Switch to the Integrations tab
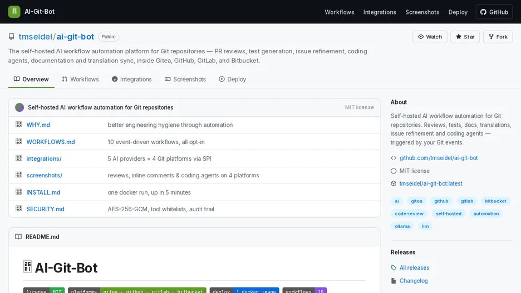This screenshot has height=293, width=521. (x=132, y=80)
